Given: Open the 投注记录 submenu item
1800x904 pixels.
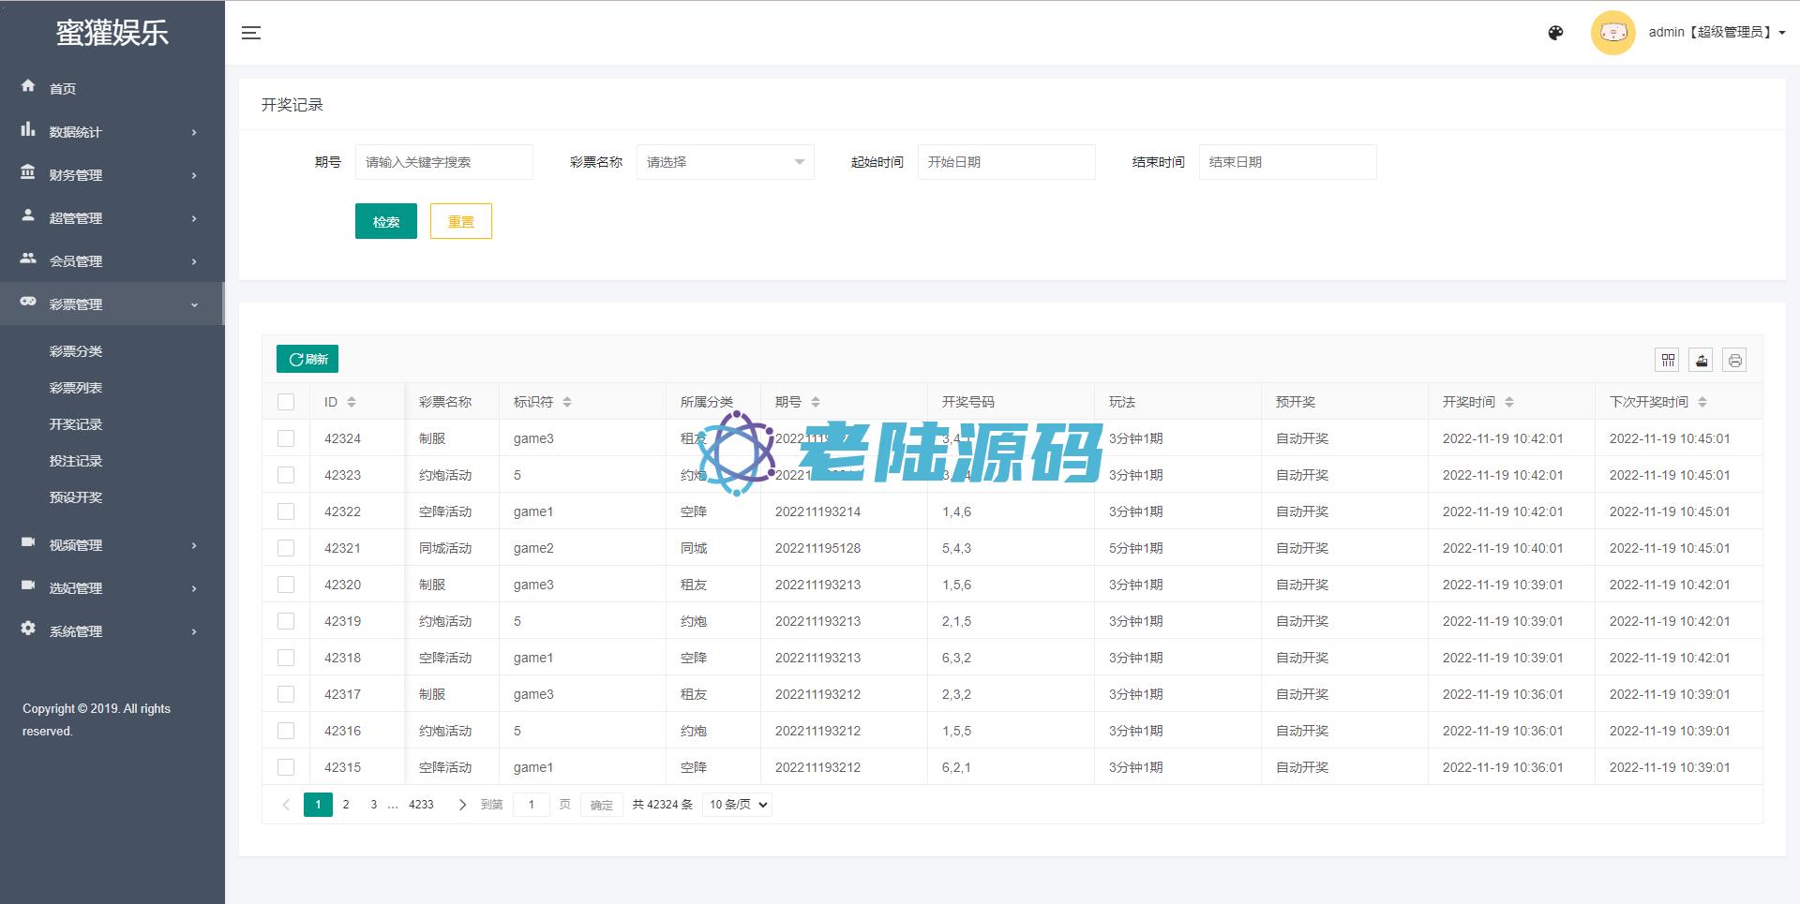Looking at the screenshot, I should tap(76, 461).
